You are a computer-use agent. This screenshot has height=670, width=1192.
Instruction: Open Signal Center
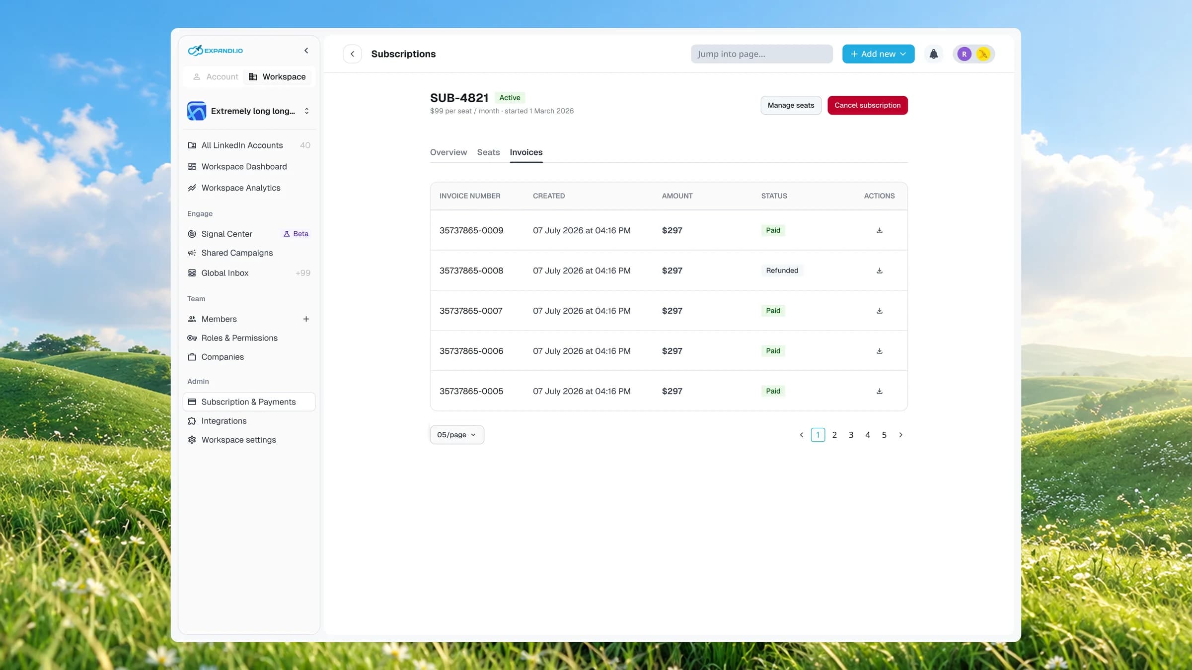pos(249,234)
